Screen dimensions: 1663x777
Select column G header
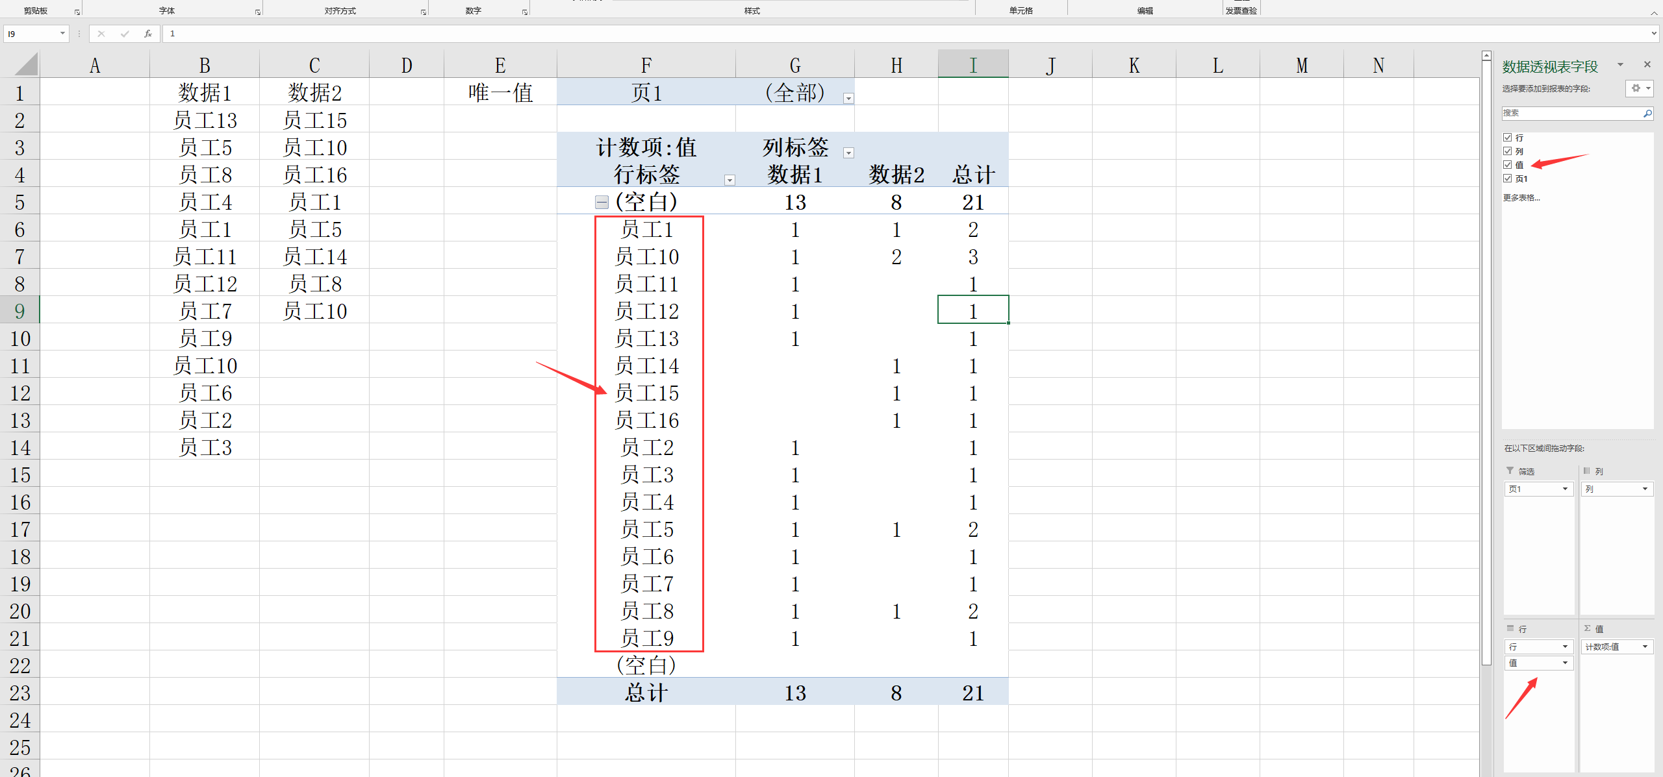[x=795, y=65]
